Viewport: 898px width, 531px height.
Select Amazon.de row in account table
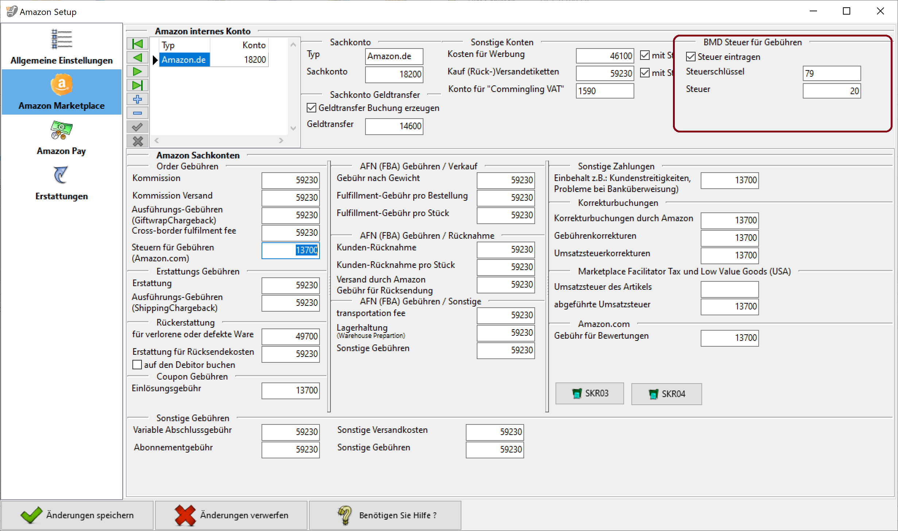184,59
